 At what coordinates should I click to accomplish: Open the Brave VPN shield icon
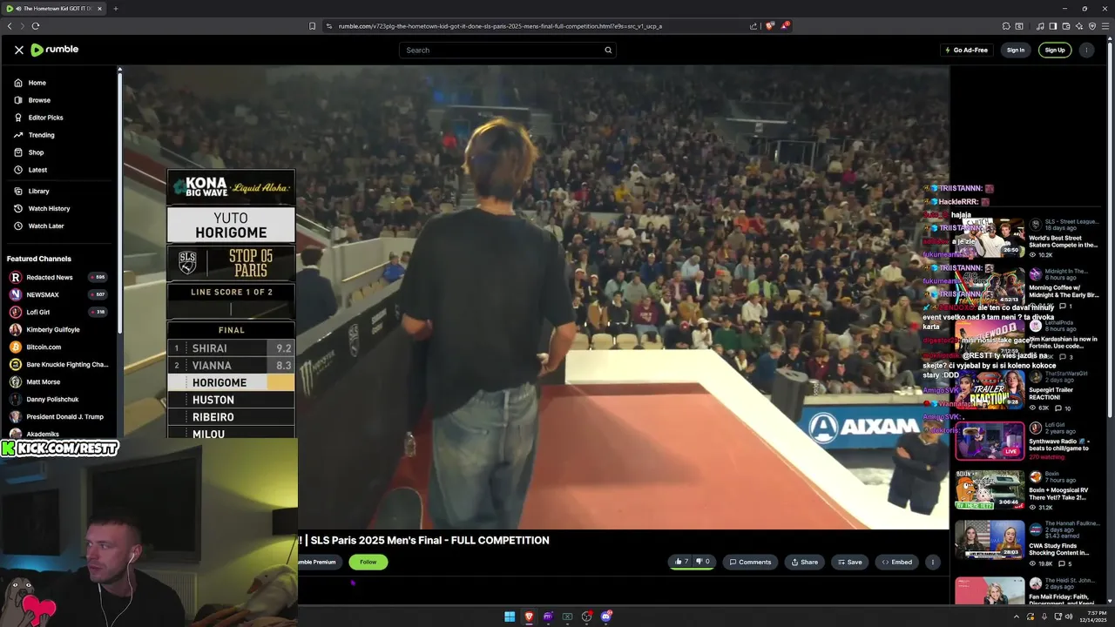tap(1092, 26)
